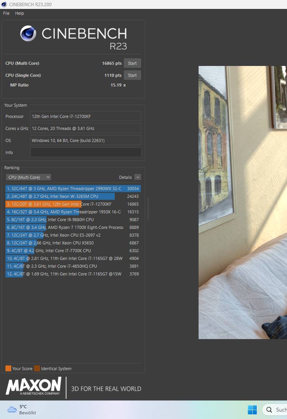Start the CPU Single Core benchmark
Screen dimensions: 287x419
click(132, 75)
